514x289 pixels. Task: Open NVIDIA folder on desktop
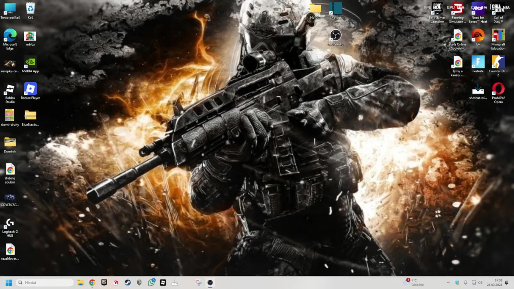[315, 11]
